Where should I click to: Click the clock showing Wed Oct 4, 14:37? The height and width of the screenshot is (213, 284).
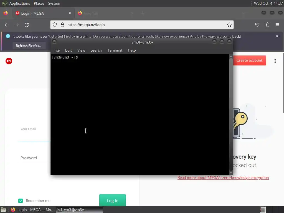(268, 3)
